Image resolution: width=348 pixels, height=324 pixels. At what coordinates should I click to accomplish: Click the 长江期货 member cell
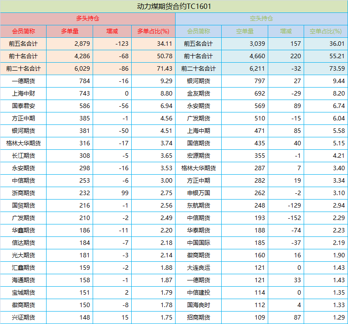click(x=23, y=156)
